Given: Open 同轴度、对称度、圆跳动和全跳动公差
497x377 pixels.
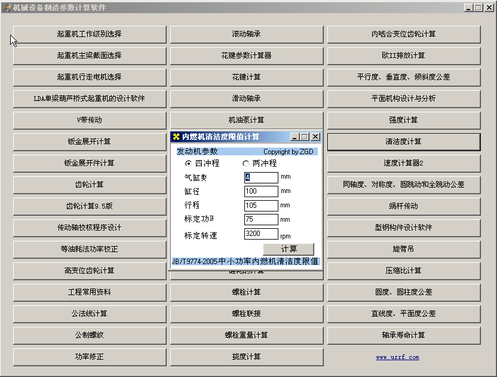Looking at the screenshot, I should click(404, 185).
